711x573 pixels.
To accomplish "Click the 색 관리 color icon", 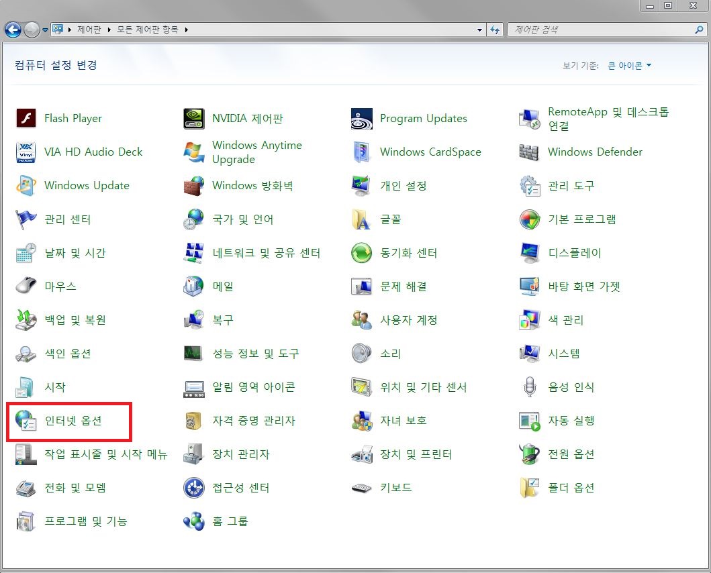I will (x=529, y=320).
